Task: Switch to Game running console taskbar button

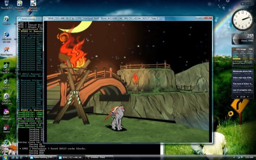Action: click(x=43, y=157)
